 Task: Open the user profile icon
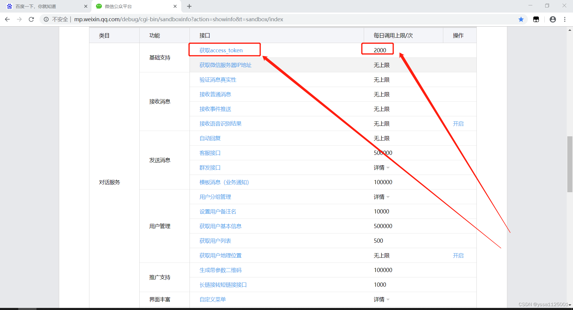click(553, 19)
